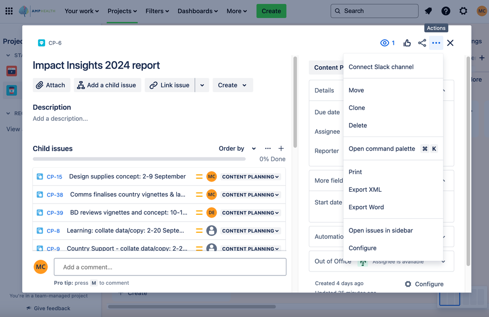This screenshot has width=489, height=317.
Task: Click the Search box in top bar
Action: [x=374, y=11]
